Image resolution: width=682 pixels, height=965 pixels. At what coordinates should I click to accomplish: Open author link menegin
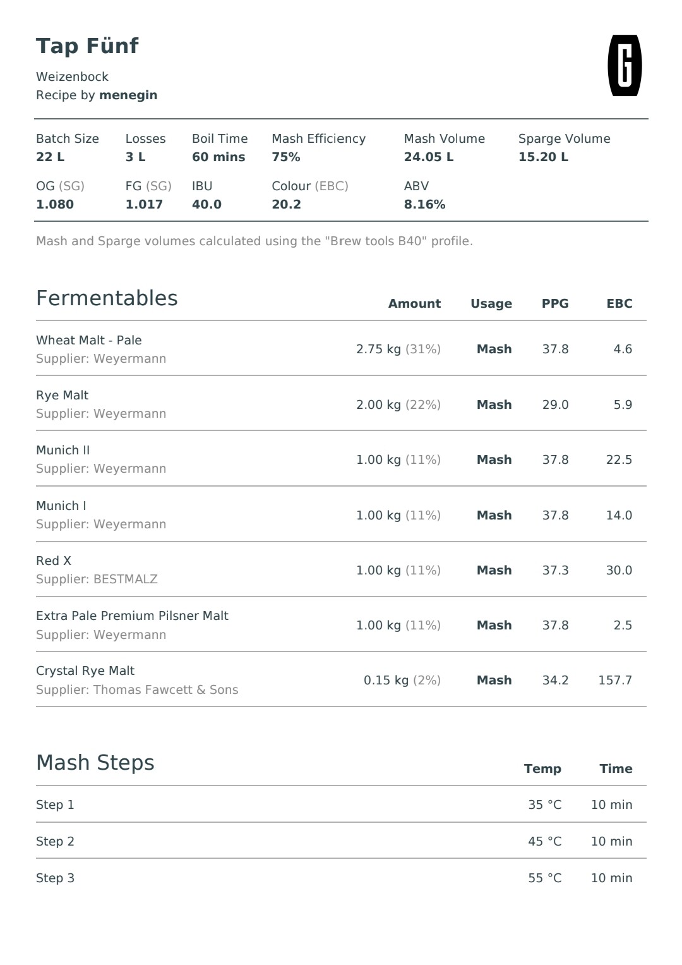click(128, 95)
